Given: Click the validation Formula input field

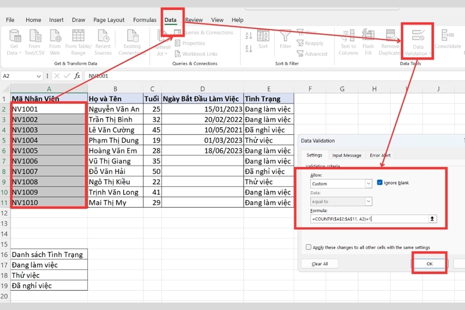Looking at the screenshot, I should coord(369,219).
